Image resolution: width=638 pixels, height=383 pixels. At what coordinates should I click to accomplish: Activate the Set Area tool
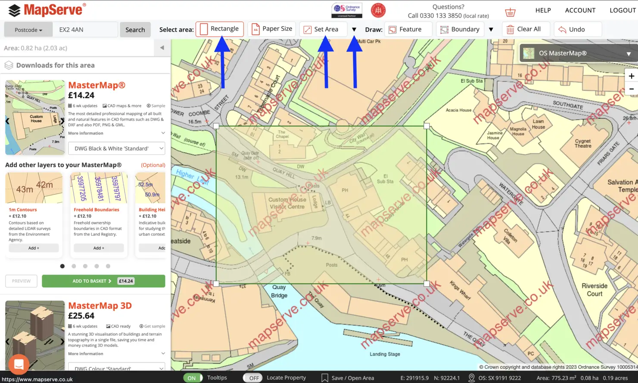pyautogui.click(x=323, y=29)
